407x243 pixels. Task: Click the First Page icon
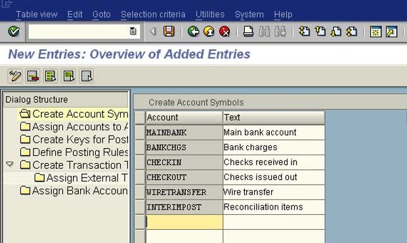coord(305,31)
